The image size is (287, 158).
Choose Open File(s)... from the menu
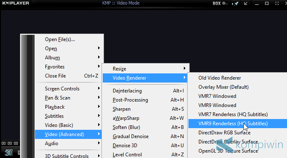pyautogui.click(x=69, y=39)
